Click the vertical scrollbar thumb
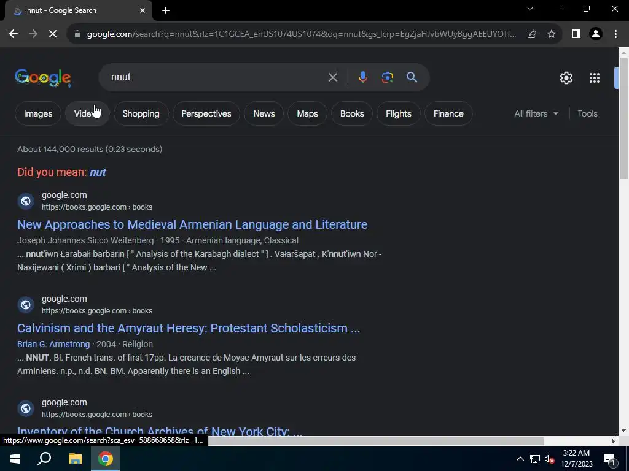Screen dimensions: 629x471 pyautogui.click(x=623, y=118)
